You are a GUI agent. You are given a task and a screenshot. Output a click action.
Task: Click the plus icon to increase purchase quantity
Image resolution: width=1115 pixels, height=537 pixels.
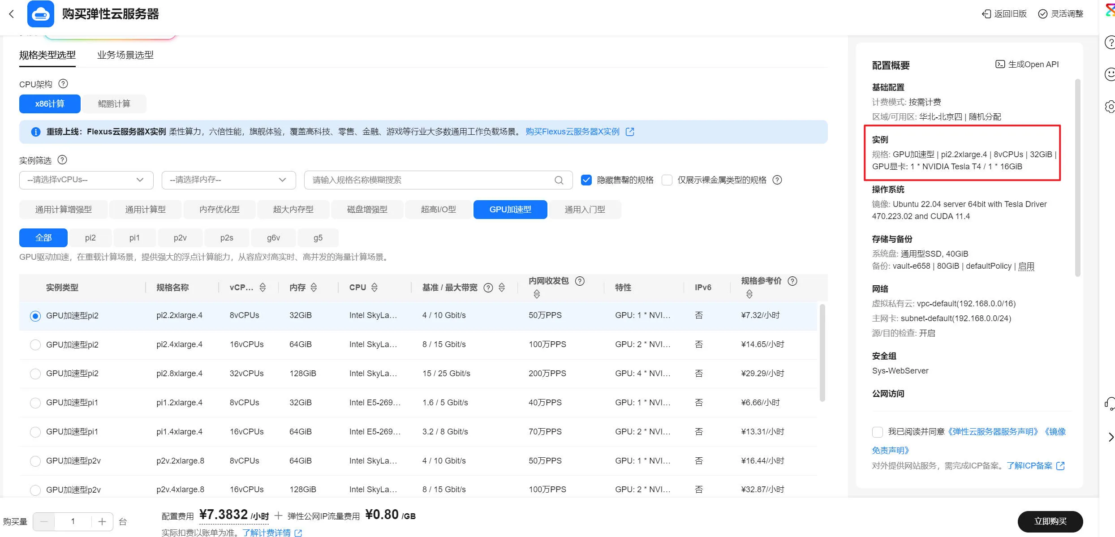(102, 521)
